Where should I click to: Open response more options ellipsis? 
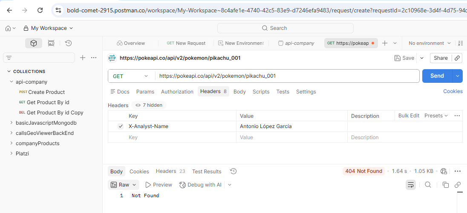(458, 171)
